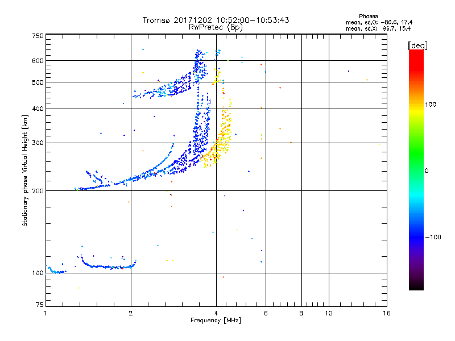Click y-axis tick label "400"
The height and width of the screenshot is (341, 455).
(38, 109)
